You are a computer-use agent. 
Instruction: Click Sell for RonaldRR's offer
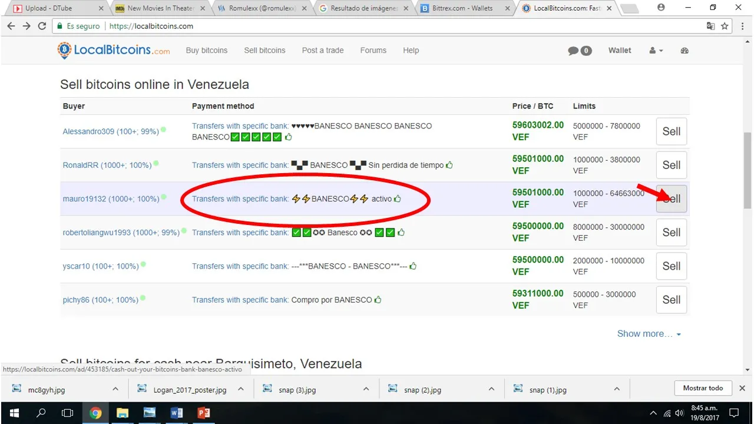[672, 165]
